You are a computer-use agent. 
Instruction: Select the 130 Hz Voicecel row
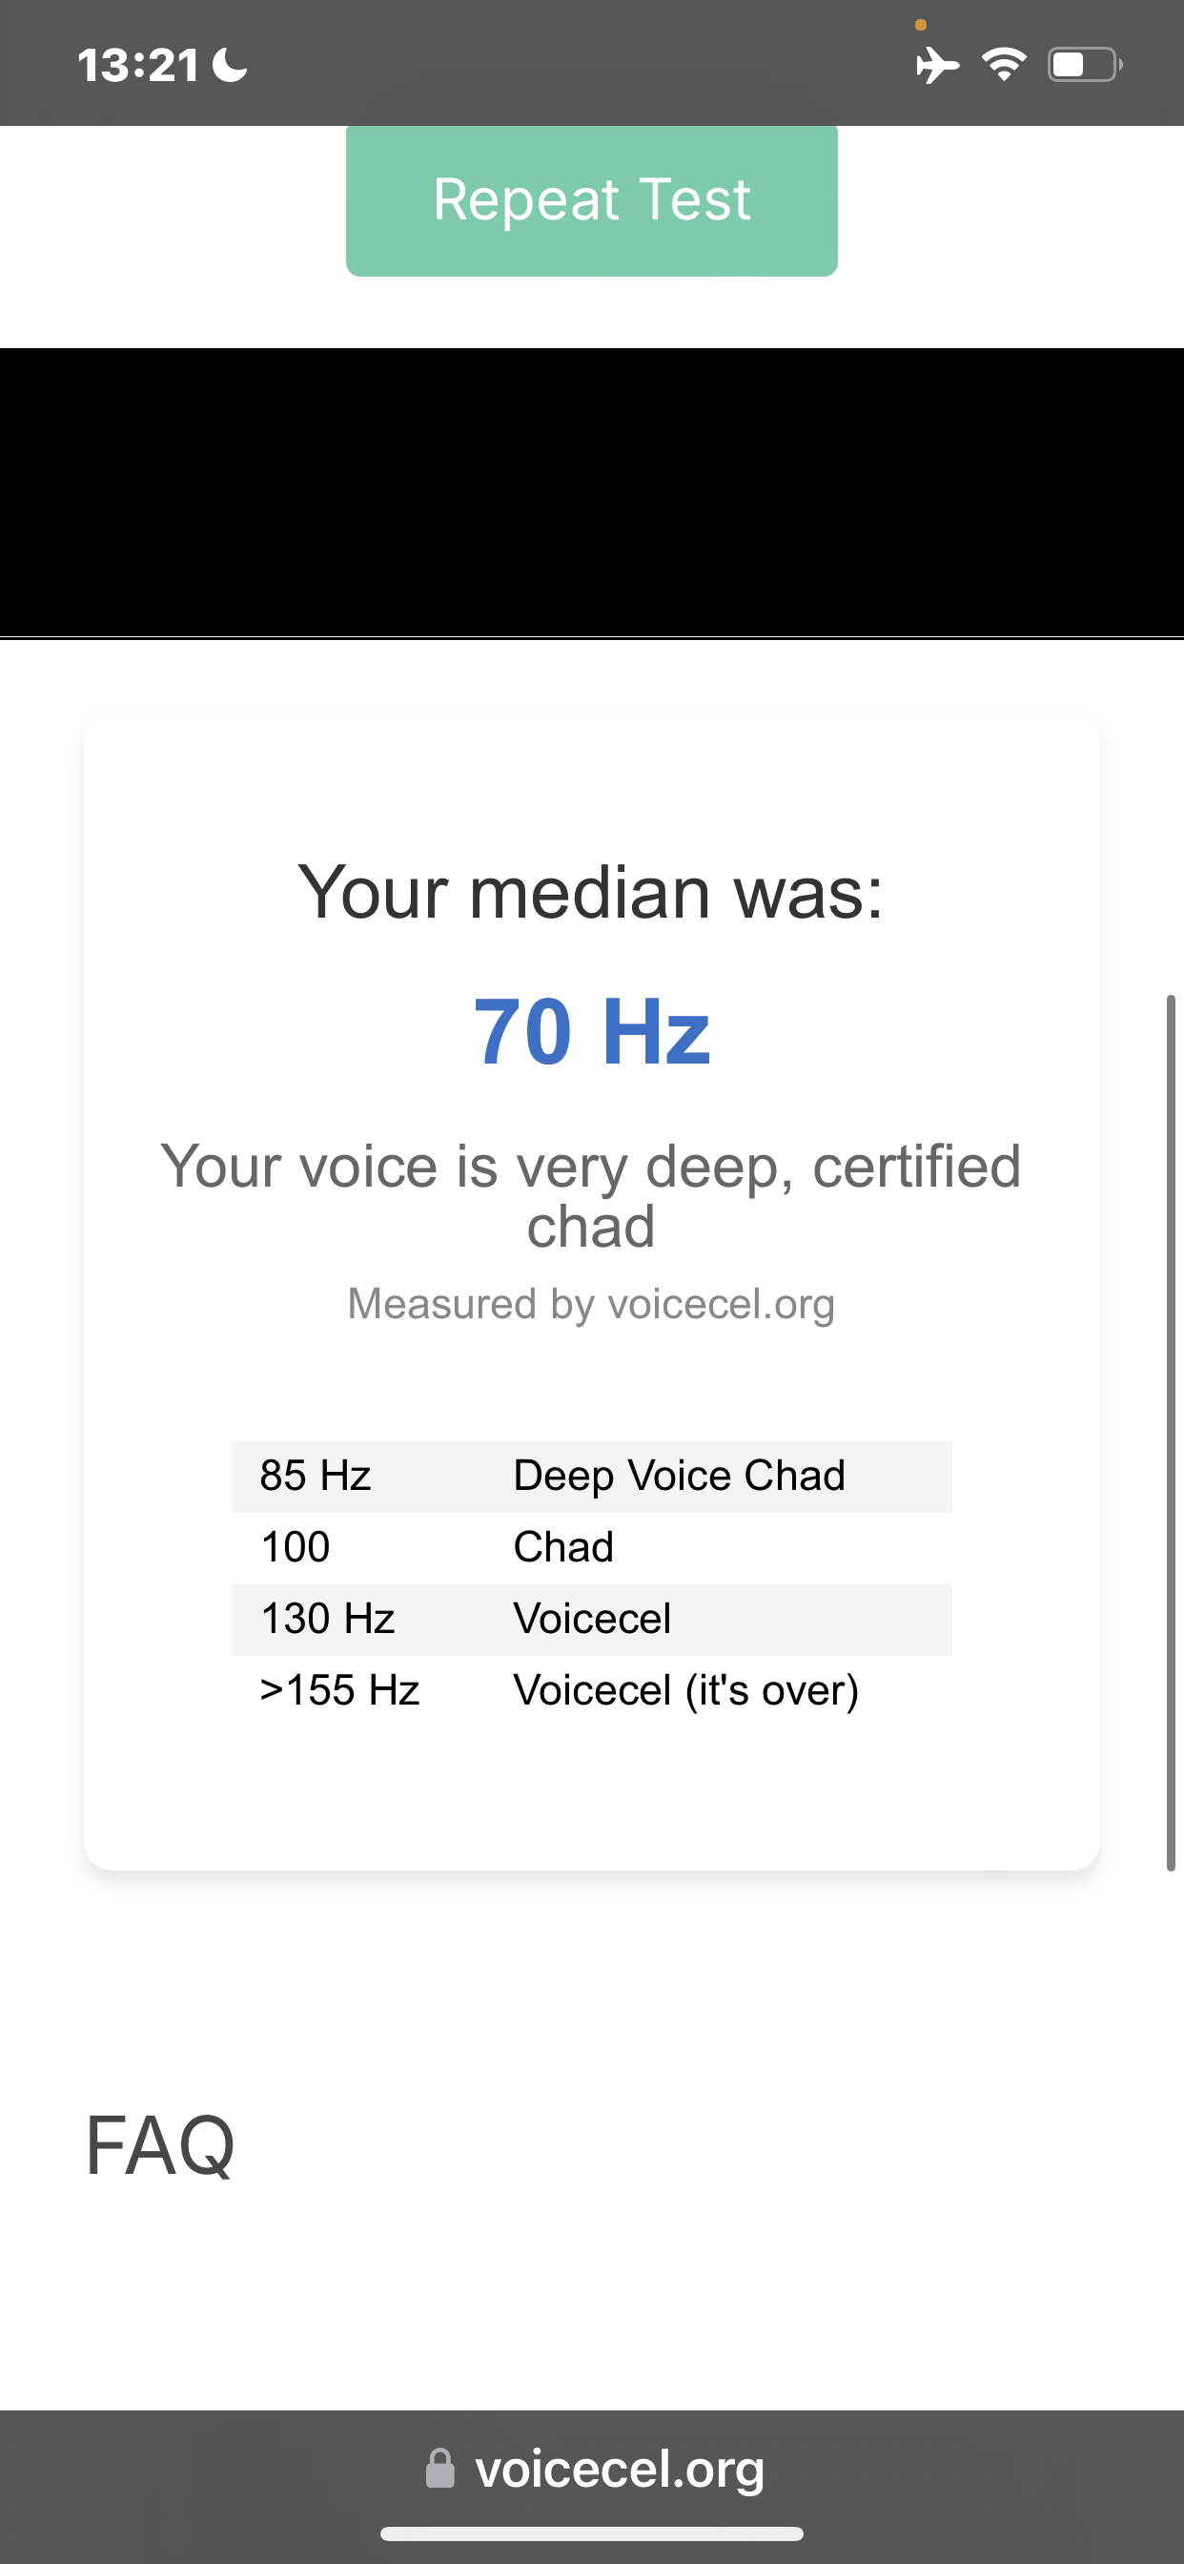[591, 1620]
